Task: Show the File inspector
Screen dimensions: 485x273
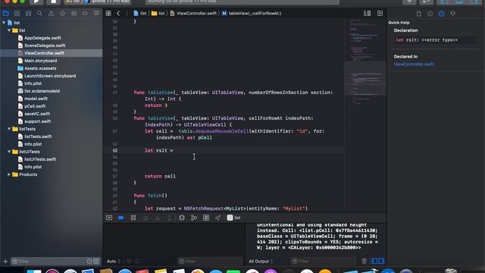Action: pyautogui.click(x=418, y=14)
